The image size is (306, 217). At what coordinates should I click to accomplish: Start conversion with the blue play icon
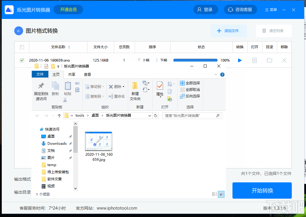pos(240,60)
